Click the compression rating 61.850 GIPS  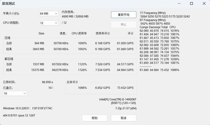[x=125, y=43]
